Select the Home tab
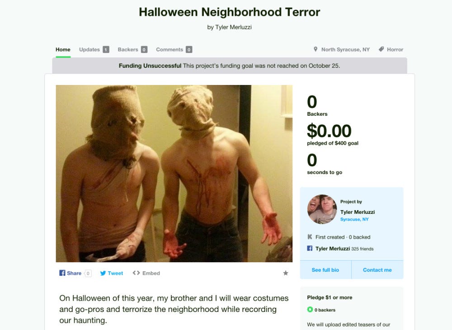The image size is (452, 330). point(63,50)
